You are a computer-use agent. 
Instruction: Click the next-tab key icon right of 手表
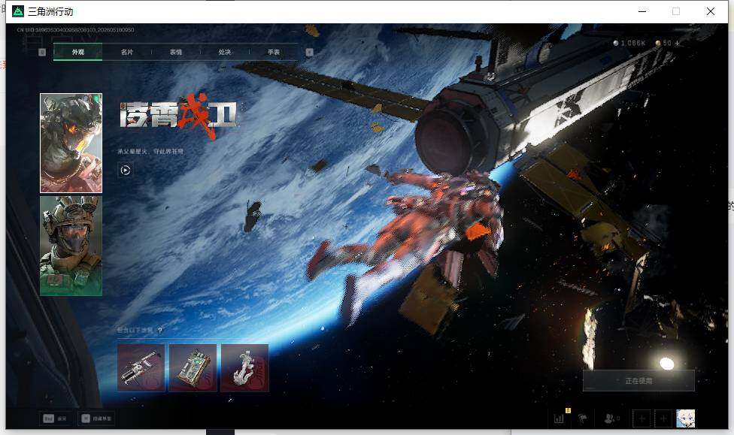click(x=309, y=53)
